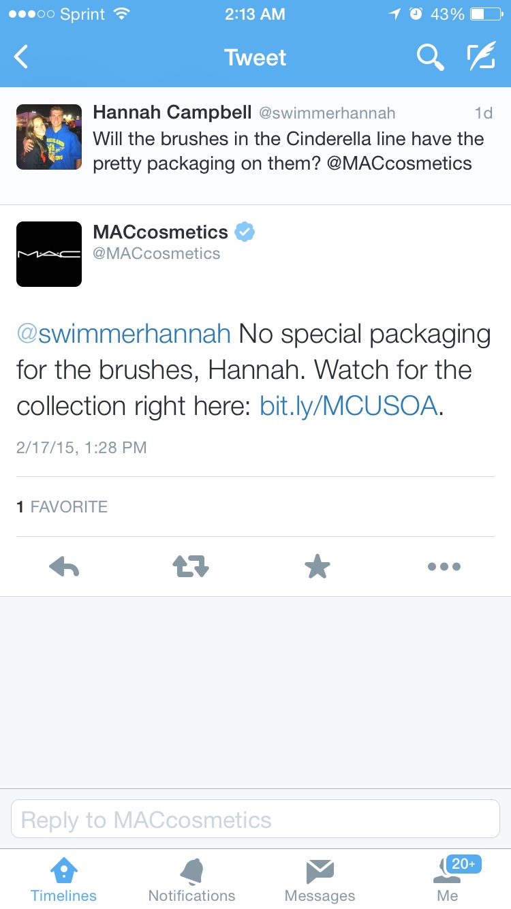Screen dimensions: 511x909
Task: Open Notifications tab
Action: pos(191,880)
